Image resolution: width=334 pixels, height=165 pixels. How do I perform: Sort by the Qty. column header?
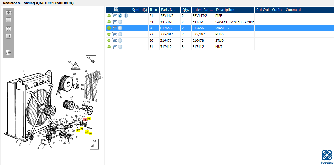(186, 10)
